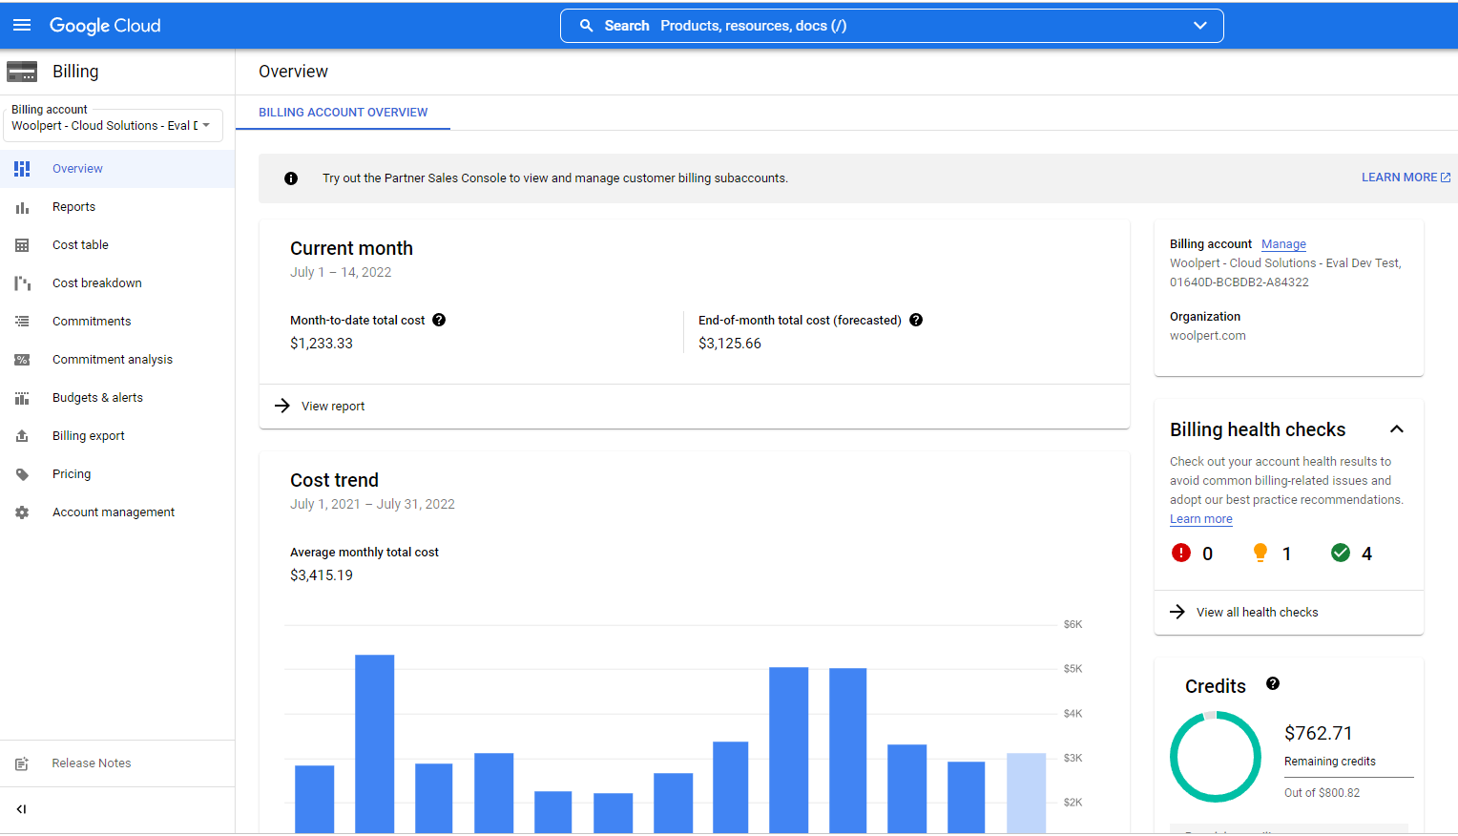Click the Budgets & alerts icon
The image size is (1458, 836).
tap(22, 398)
